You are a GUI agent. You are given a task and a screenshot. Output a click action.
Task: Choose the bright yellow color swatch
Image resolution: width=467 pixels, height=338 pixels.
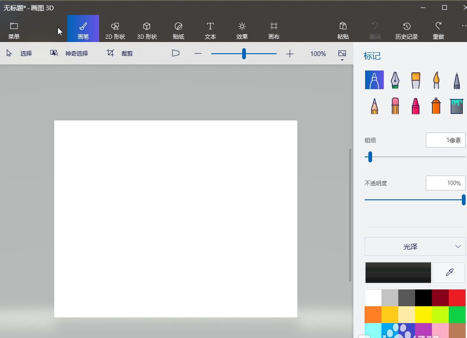[x=424, y=315]
